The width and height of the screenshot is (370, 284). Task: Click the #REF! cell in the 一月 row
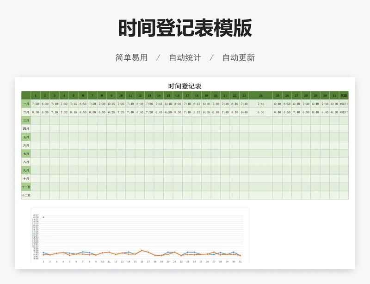coord(344,104)
